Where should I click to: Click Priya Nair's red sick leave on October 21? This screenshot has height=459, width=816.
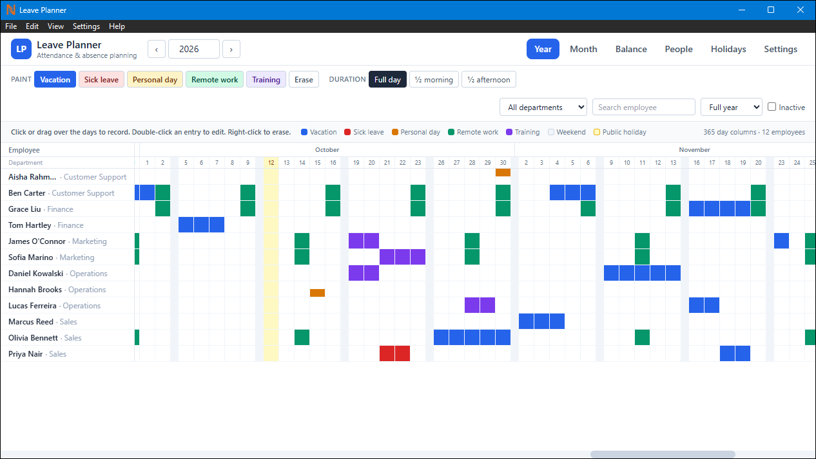(x=387, y=353)
